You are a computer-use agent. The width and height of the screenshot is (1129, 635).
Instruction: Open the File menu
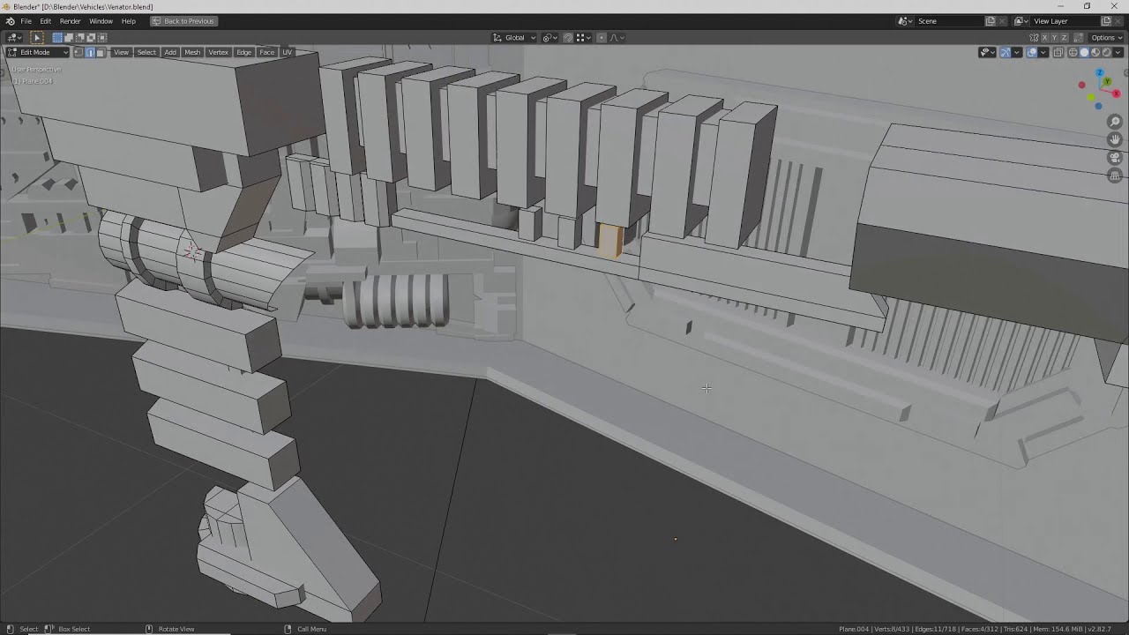(x=26, y=21)
